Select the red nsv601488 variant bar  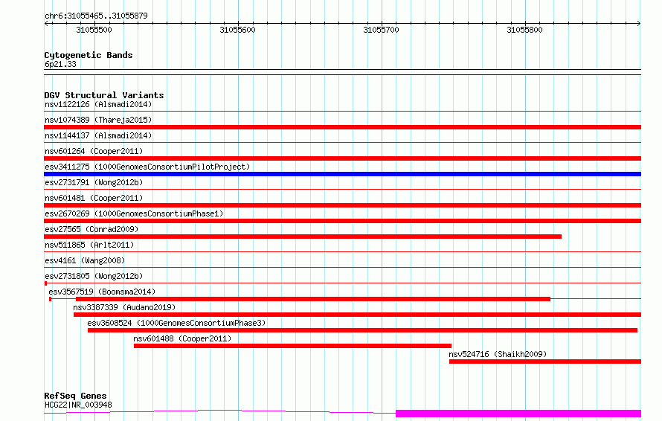tap(292, 346)
